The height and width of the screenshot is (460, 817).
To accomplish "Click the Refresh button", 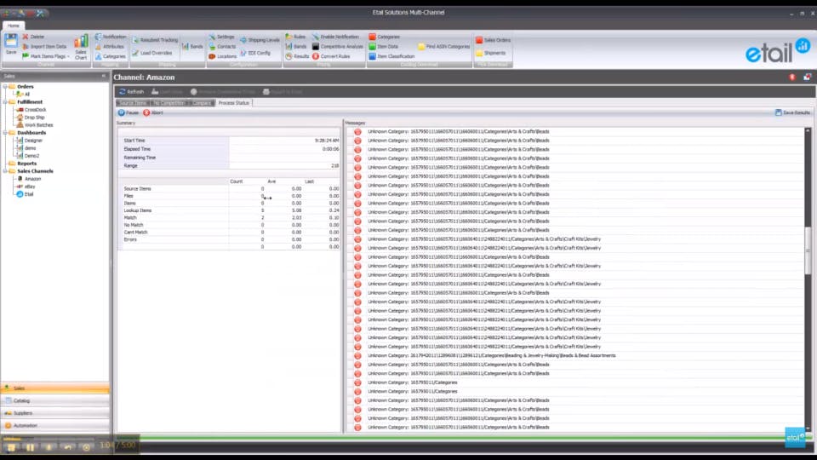I will (131, 92).
